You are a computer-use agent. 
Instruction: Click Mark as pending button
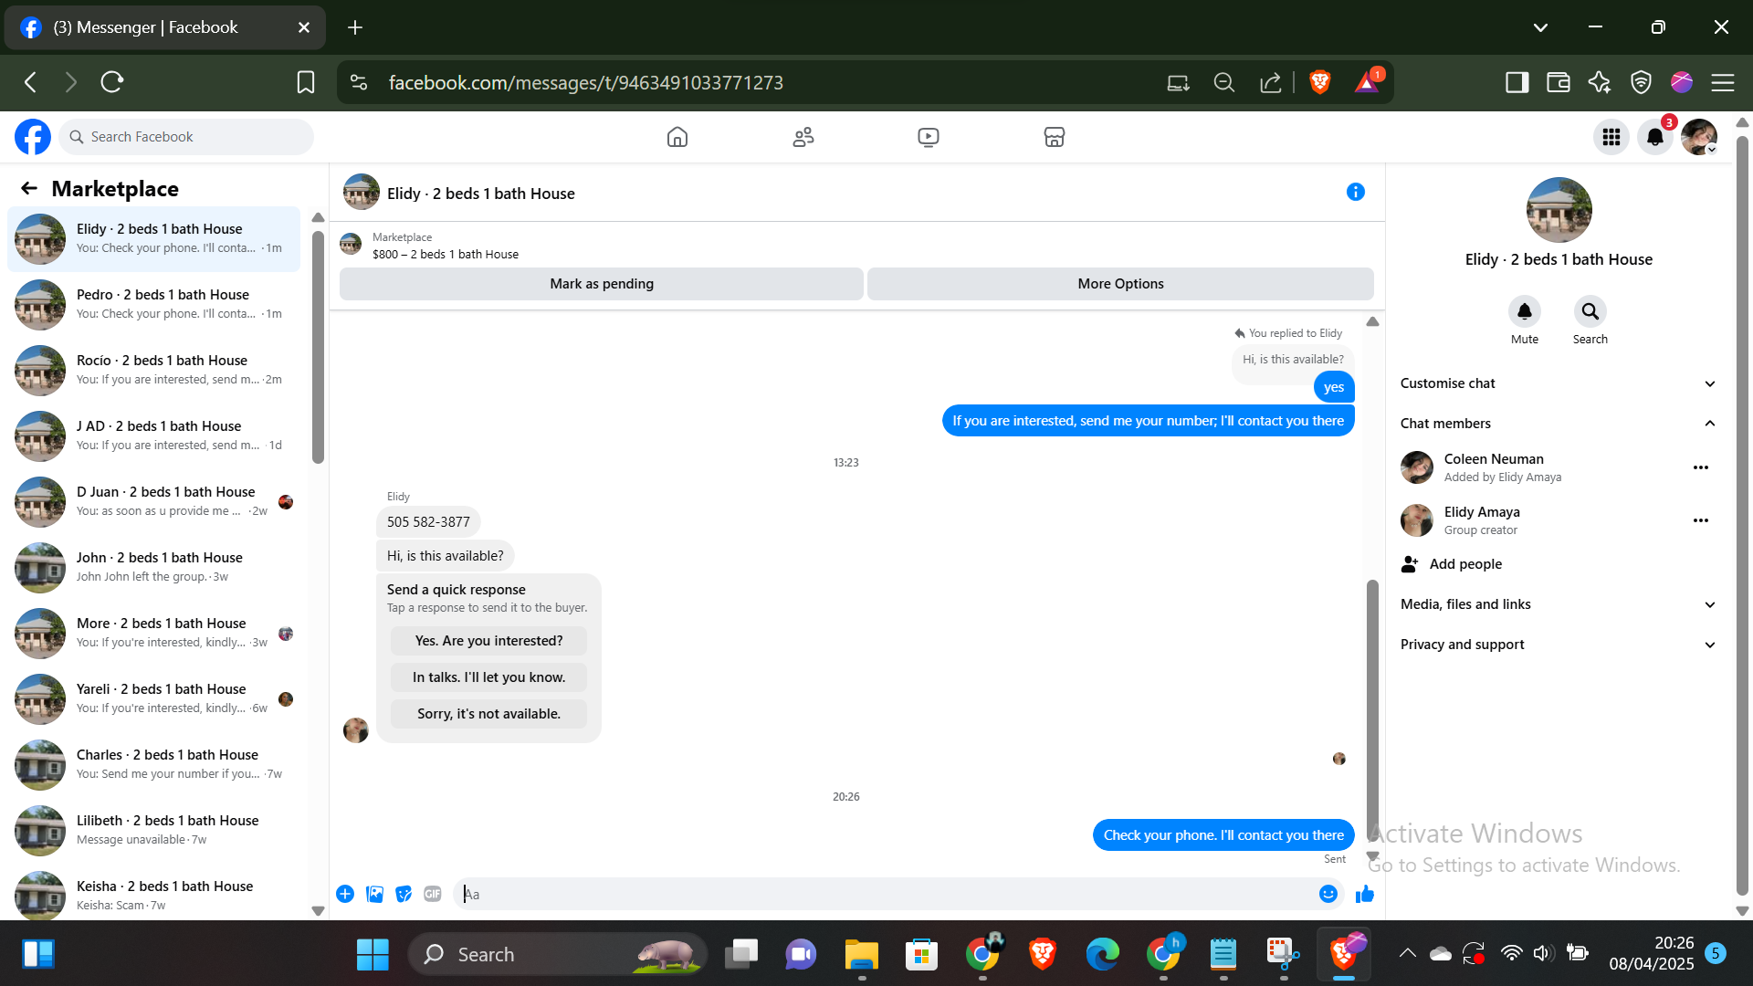(x=601, y=284)
